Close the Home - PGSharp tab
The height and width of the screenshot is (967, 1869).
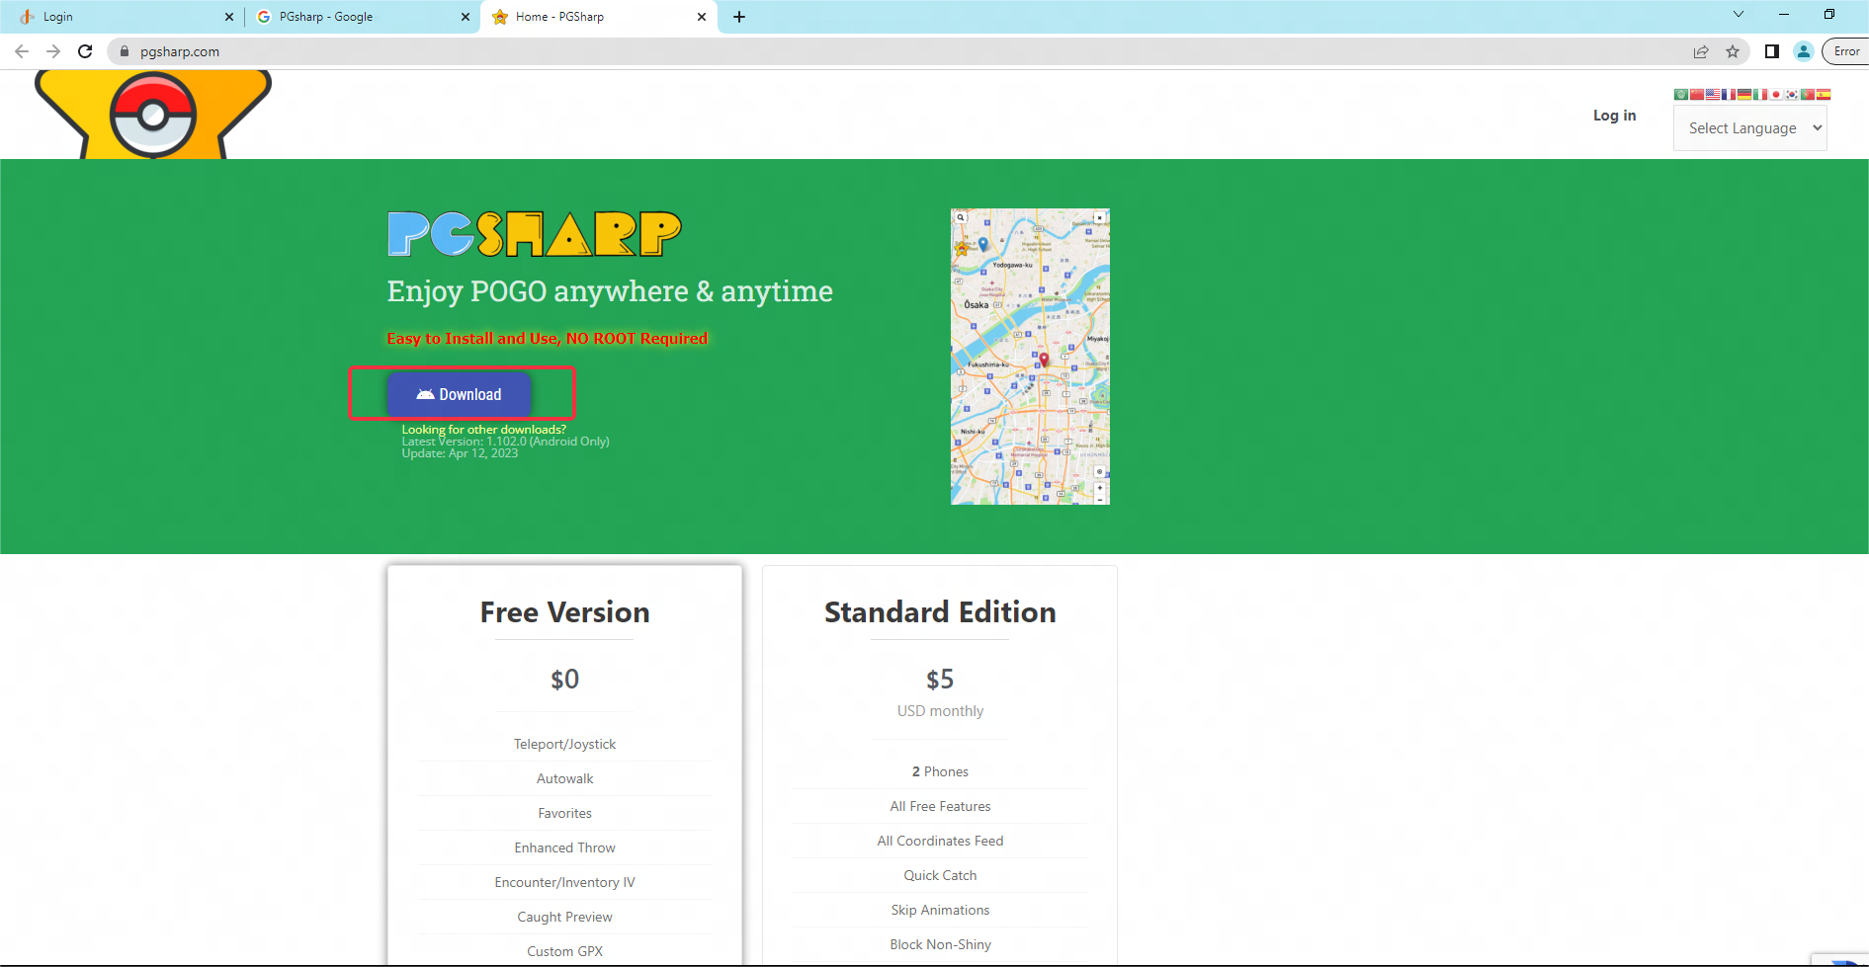702,17
